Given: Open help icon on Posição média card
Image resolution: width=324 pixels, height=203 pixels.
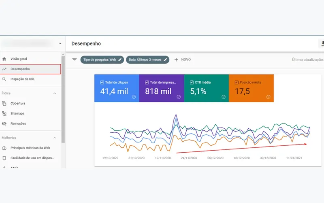Looking at the screenshot, I should pyautogui.click(x=268, y=97).
